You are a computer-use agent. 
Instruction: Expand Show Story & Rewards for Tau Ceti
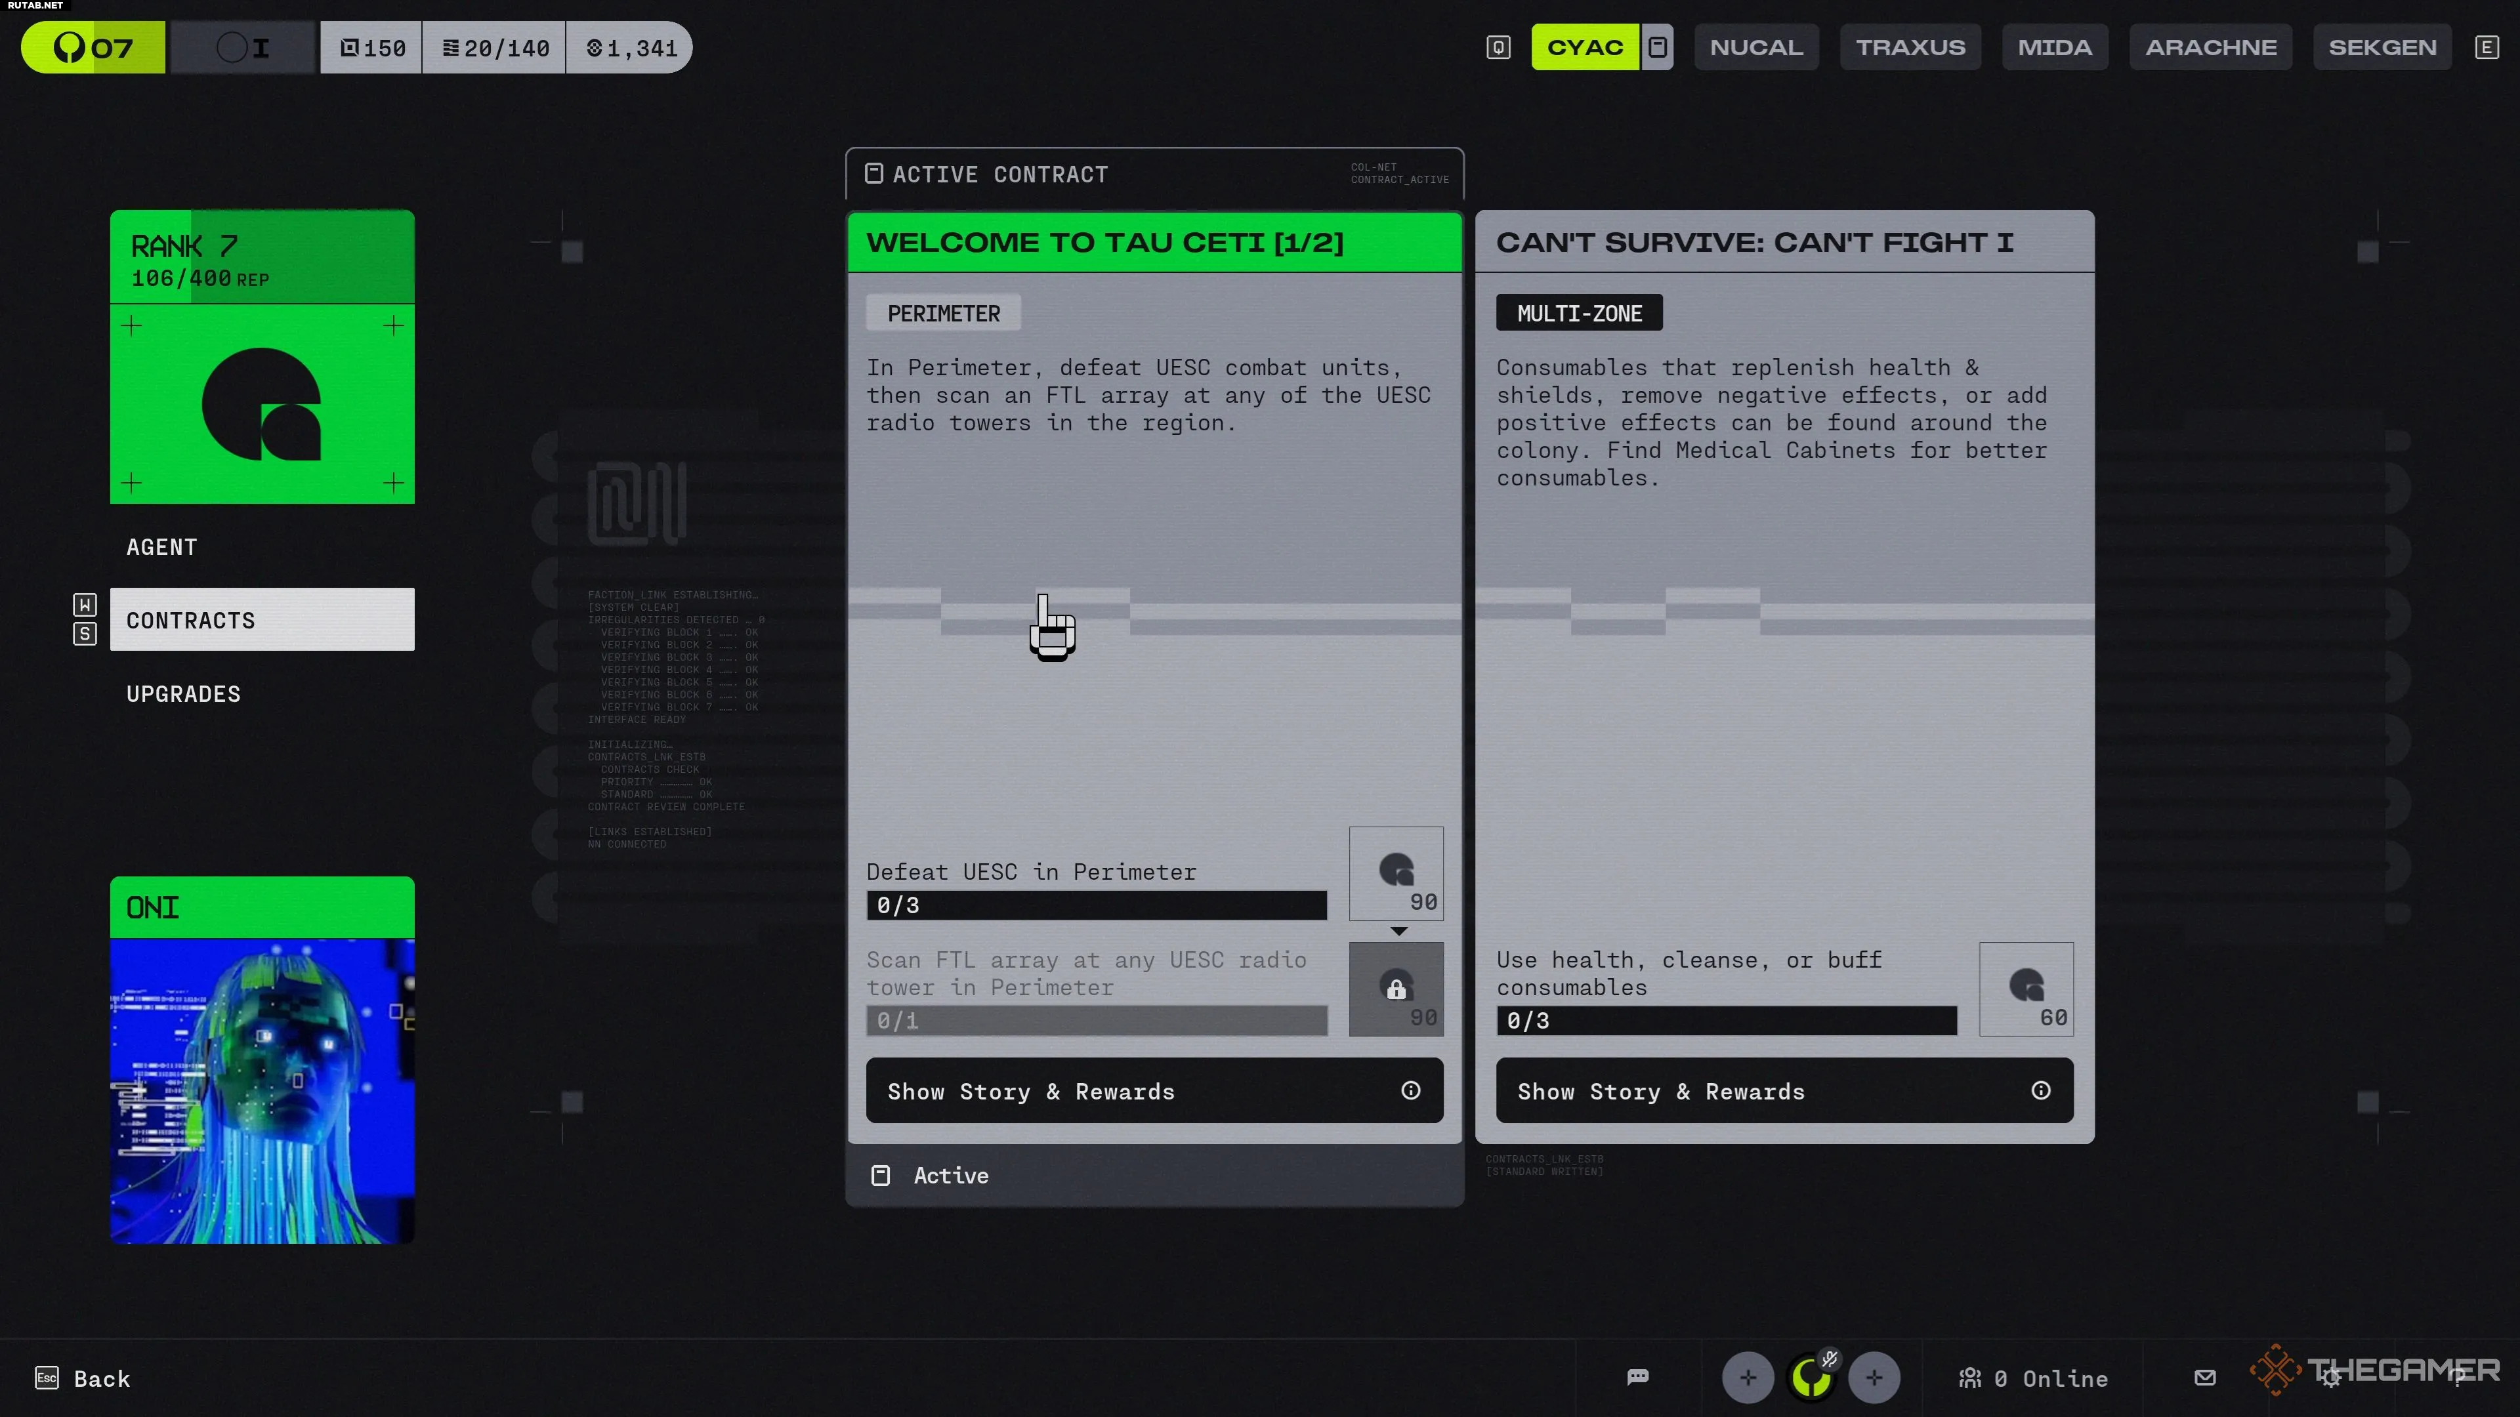click(1154, 1090)
